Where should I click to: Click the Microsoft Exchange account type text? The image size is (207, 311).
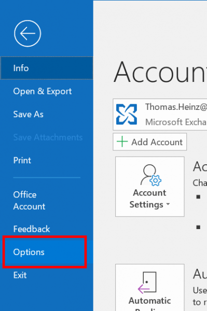(176, 122)
